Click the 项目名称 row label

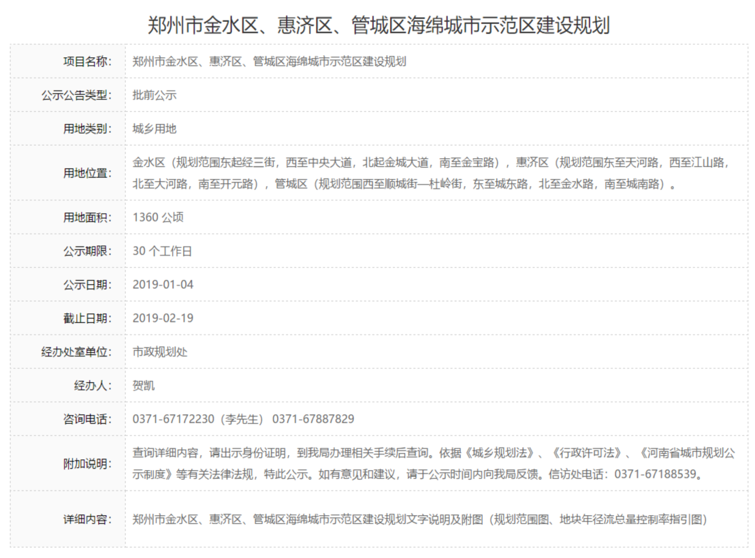[x=86, y=61]
